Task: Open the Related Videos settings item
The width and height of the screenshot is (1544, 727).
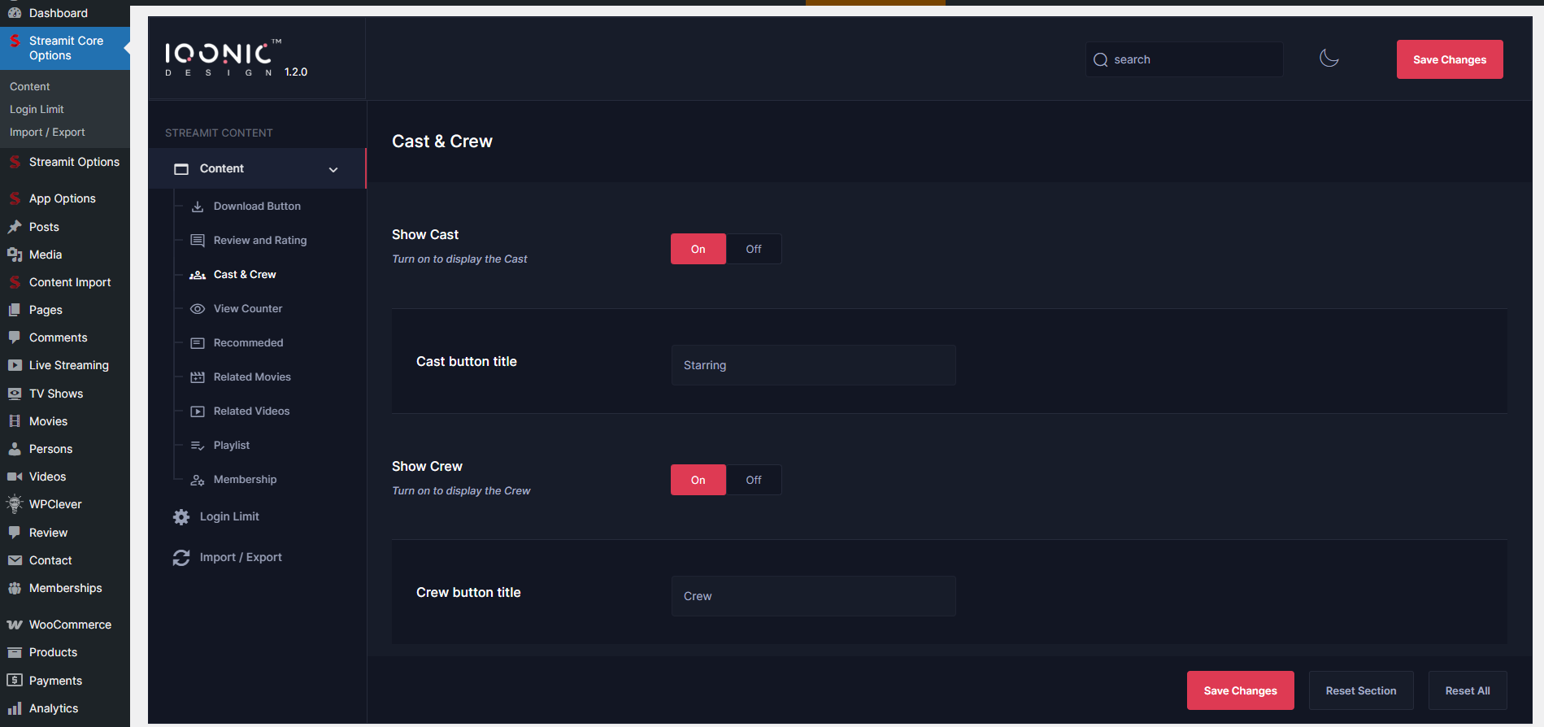Action: tap(251, 411)
